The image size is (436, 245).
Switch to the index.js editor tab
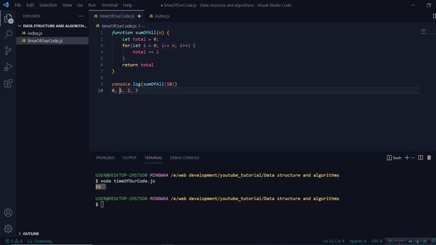(159, 16)
